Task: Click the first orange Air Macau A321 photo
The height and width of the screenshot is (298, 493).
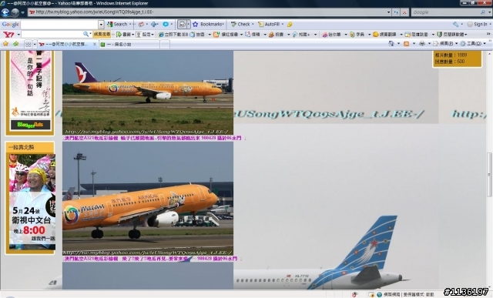Action: [148, 92]
